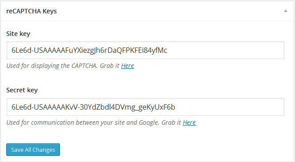Click the 'Grab it' text beside the Secret key link
295x162 pixels.
click(171, 122)
